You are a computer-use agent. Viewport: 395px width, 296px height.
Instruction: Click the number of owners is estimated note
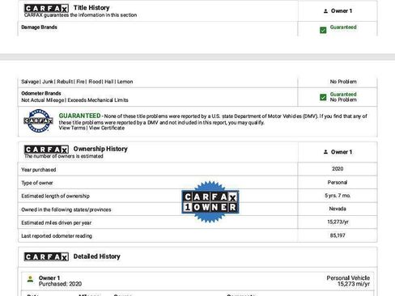64,156
